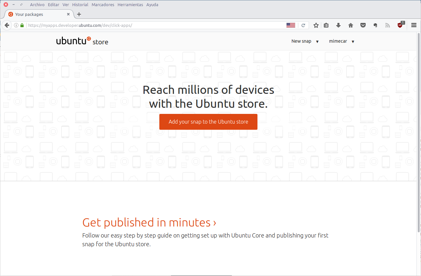
Task: Click the ubuntu store logo
Action: (82, 41)
